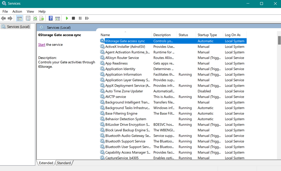Click the Forward arrow toolbar icon
This screenshot has height=171, width=281.
(x=10, y=18)
